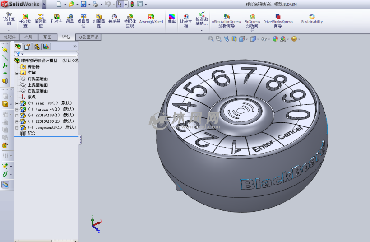Toggle the Section View icon

[234, 39]
